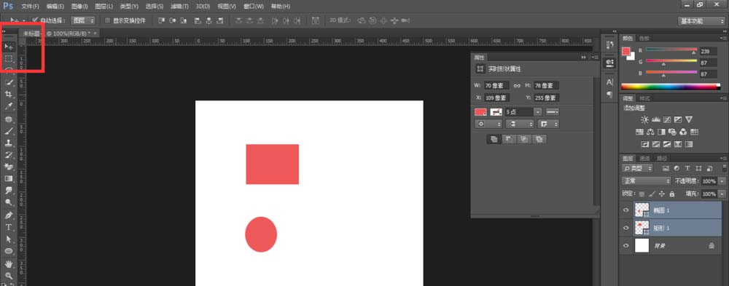The height and width of the screenshot is (286, 729).
Task: Open the layer filter 类型 dropdown
Action: coord(637,168)
